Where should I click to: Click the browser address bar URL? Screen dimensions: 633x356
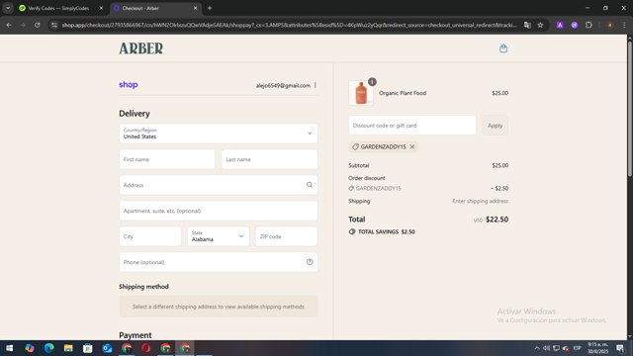289,25
